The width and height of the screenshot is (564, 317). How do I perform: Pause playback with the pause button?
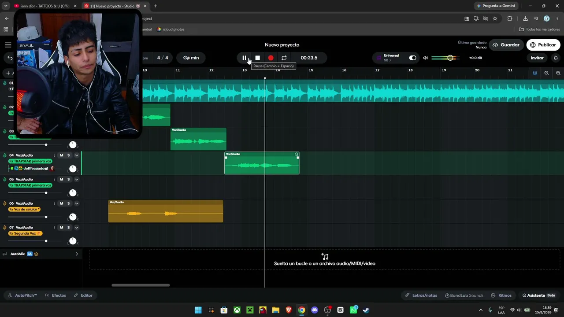244,58
